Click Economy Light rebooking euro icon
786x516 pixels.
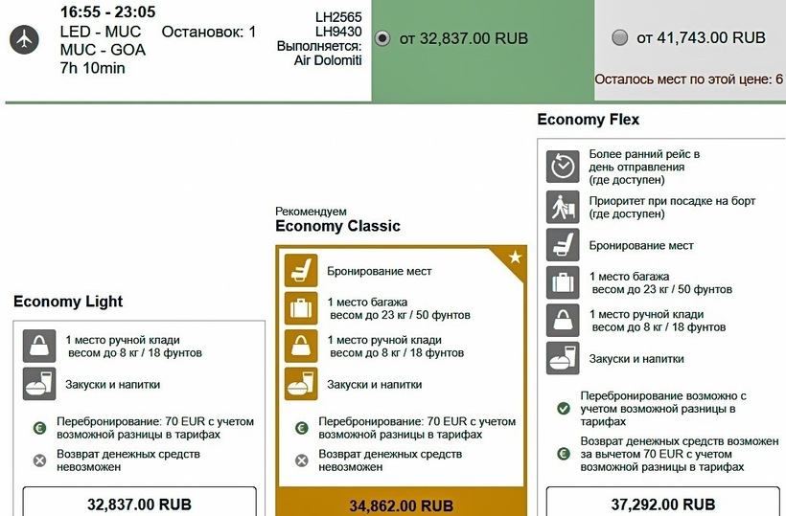39,428
